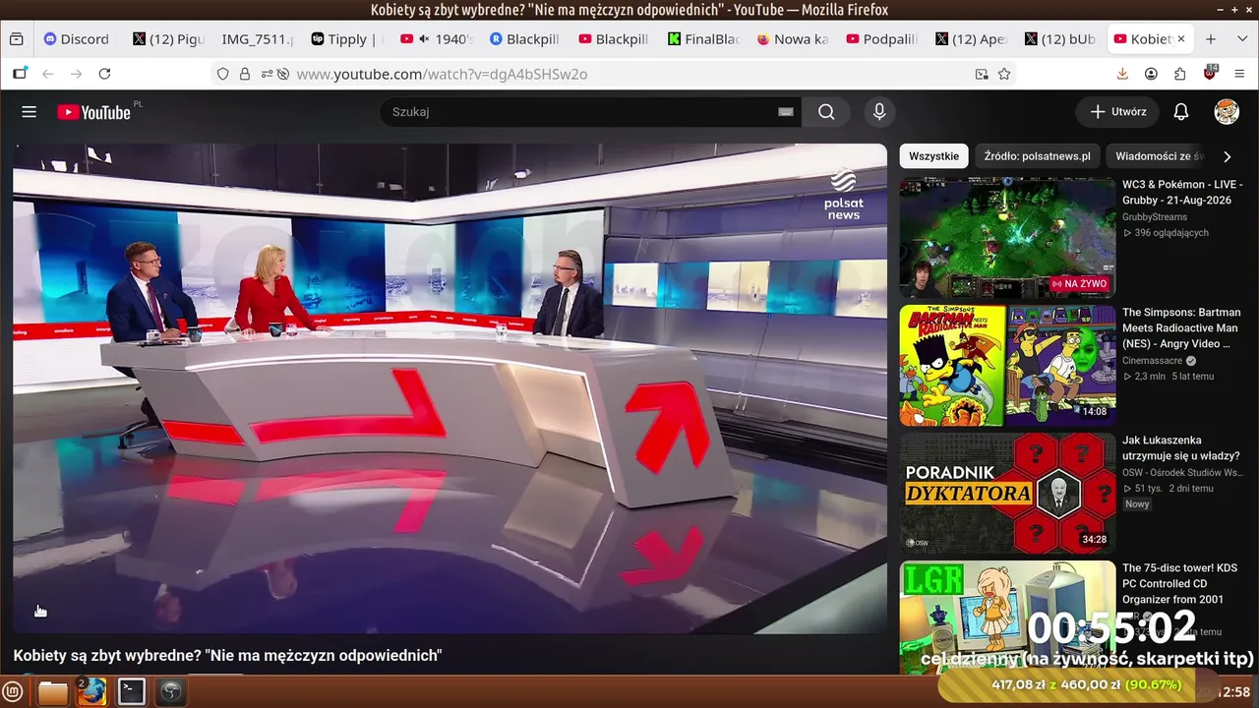
Task: Switch to the Podpalili tab
Action: point(881,39)
